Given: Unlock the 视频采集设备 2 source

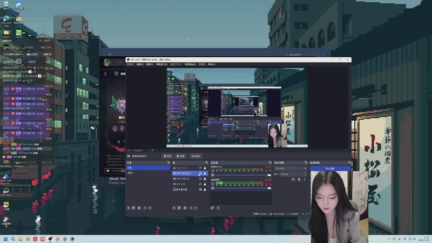Looking at the screenshot, I should [205, 173].
